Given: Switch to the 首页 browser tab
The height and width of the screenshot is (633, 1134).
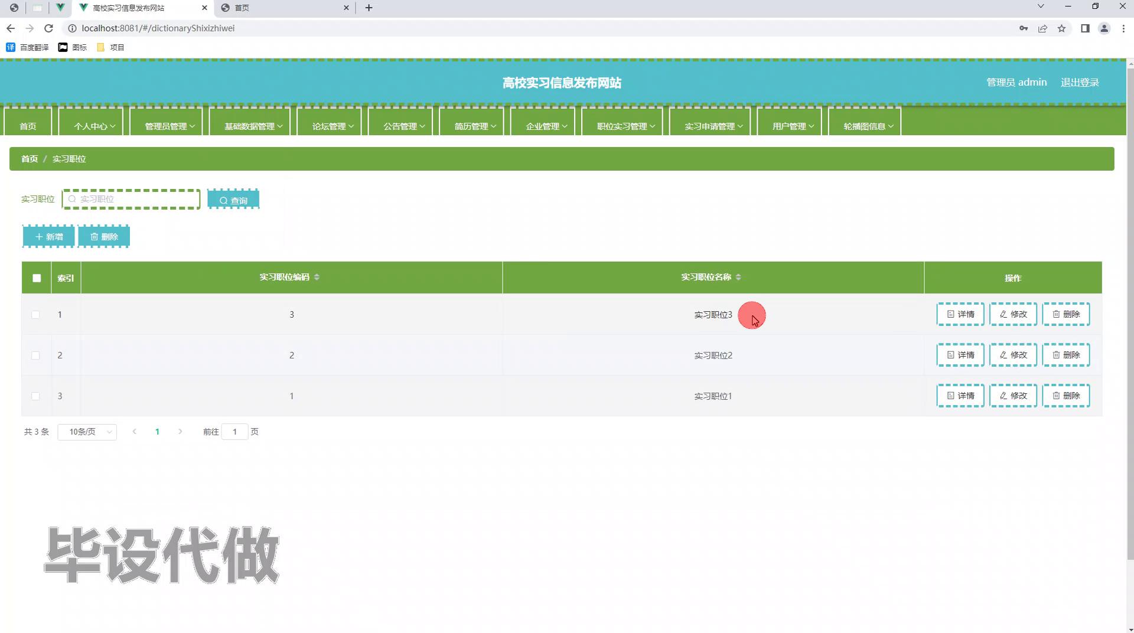Looking at the screenshot, I should tap(283, 8).
